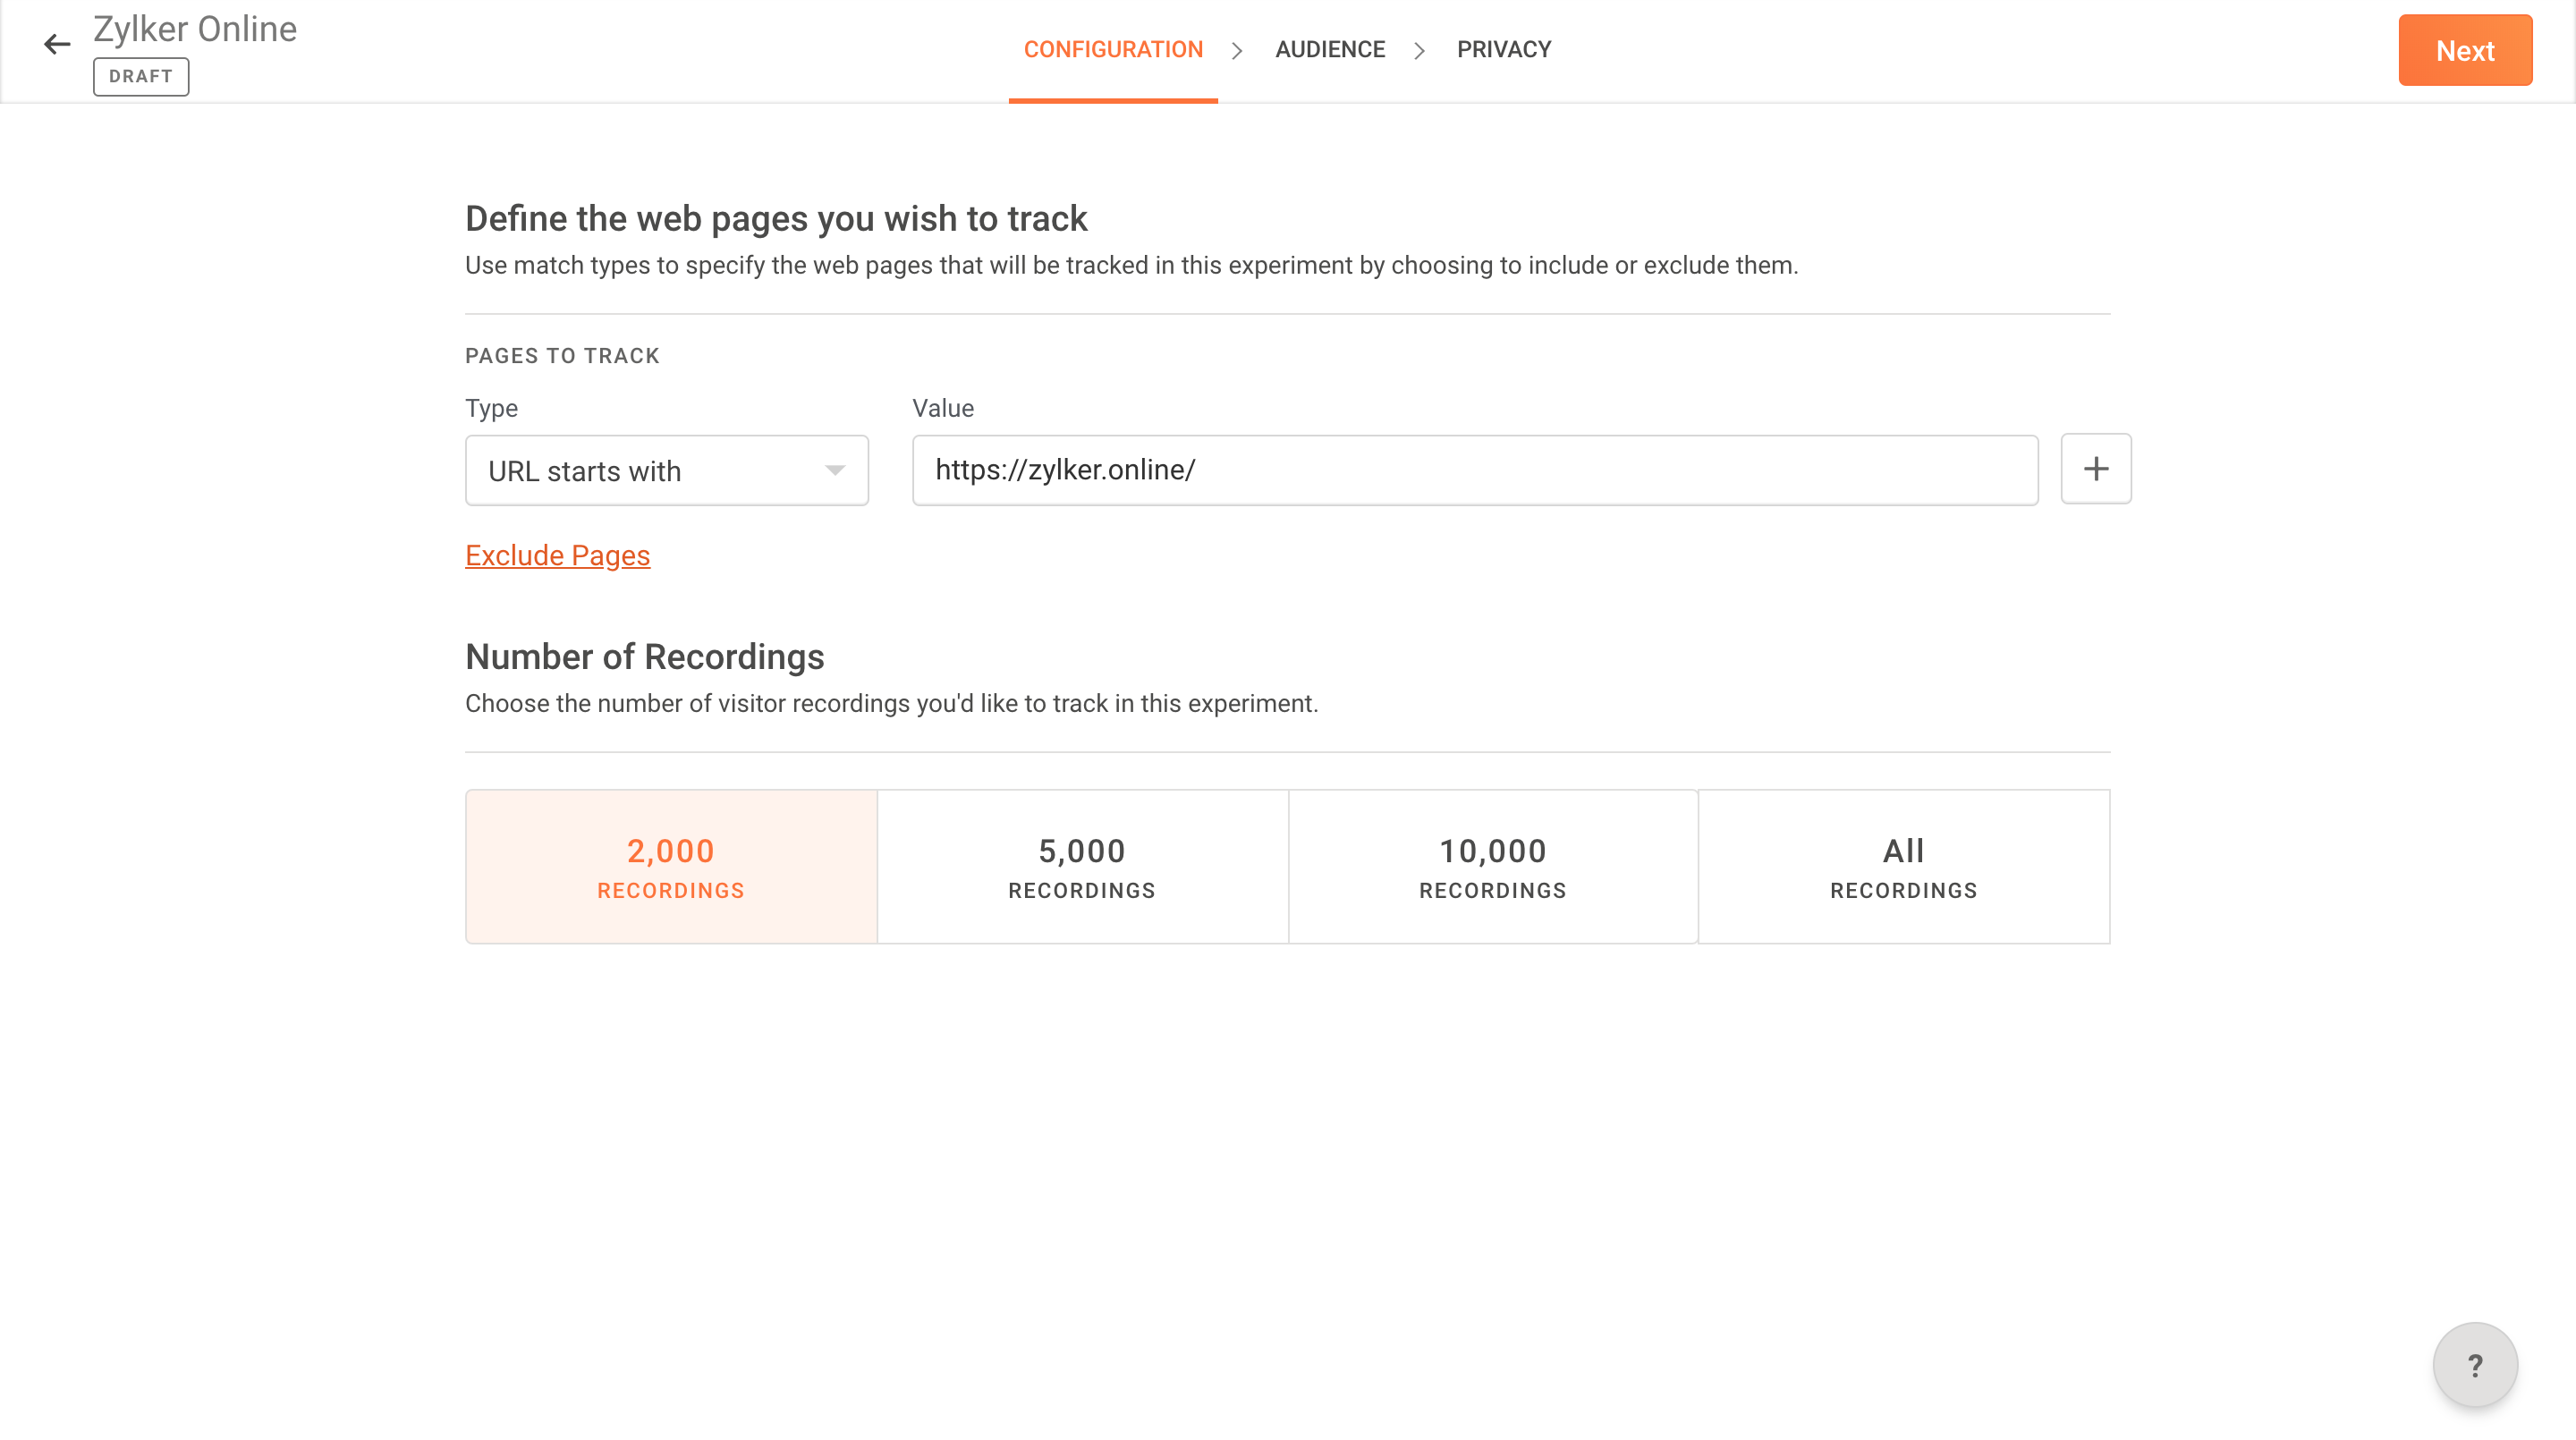Image resolution: width=2576 pixels, height=1440 pixels.
Task: Switch to the Audience step tab
Action: [1330, 50]
